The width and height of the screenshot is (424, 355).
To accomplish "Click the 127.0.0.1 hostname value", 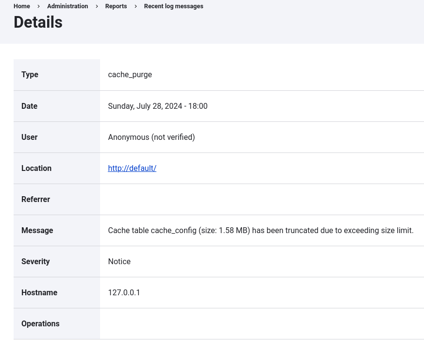I will tap(124, 292).
